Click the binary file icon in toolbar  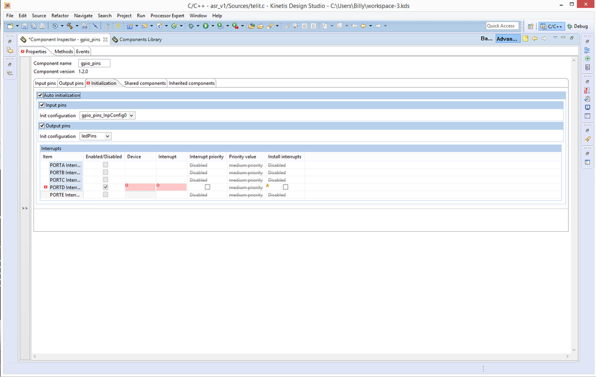tap(84, 26)
